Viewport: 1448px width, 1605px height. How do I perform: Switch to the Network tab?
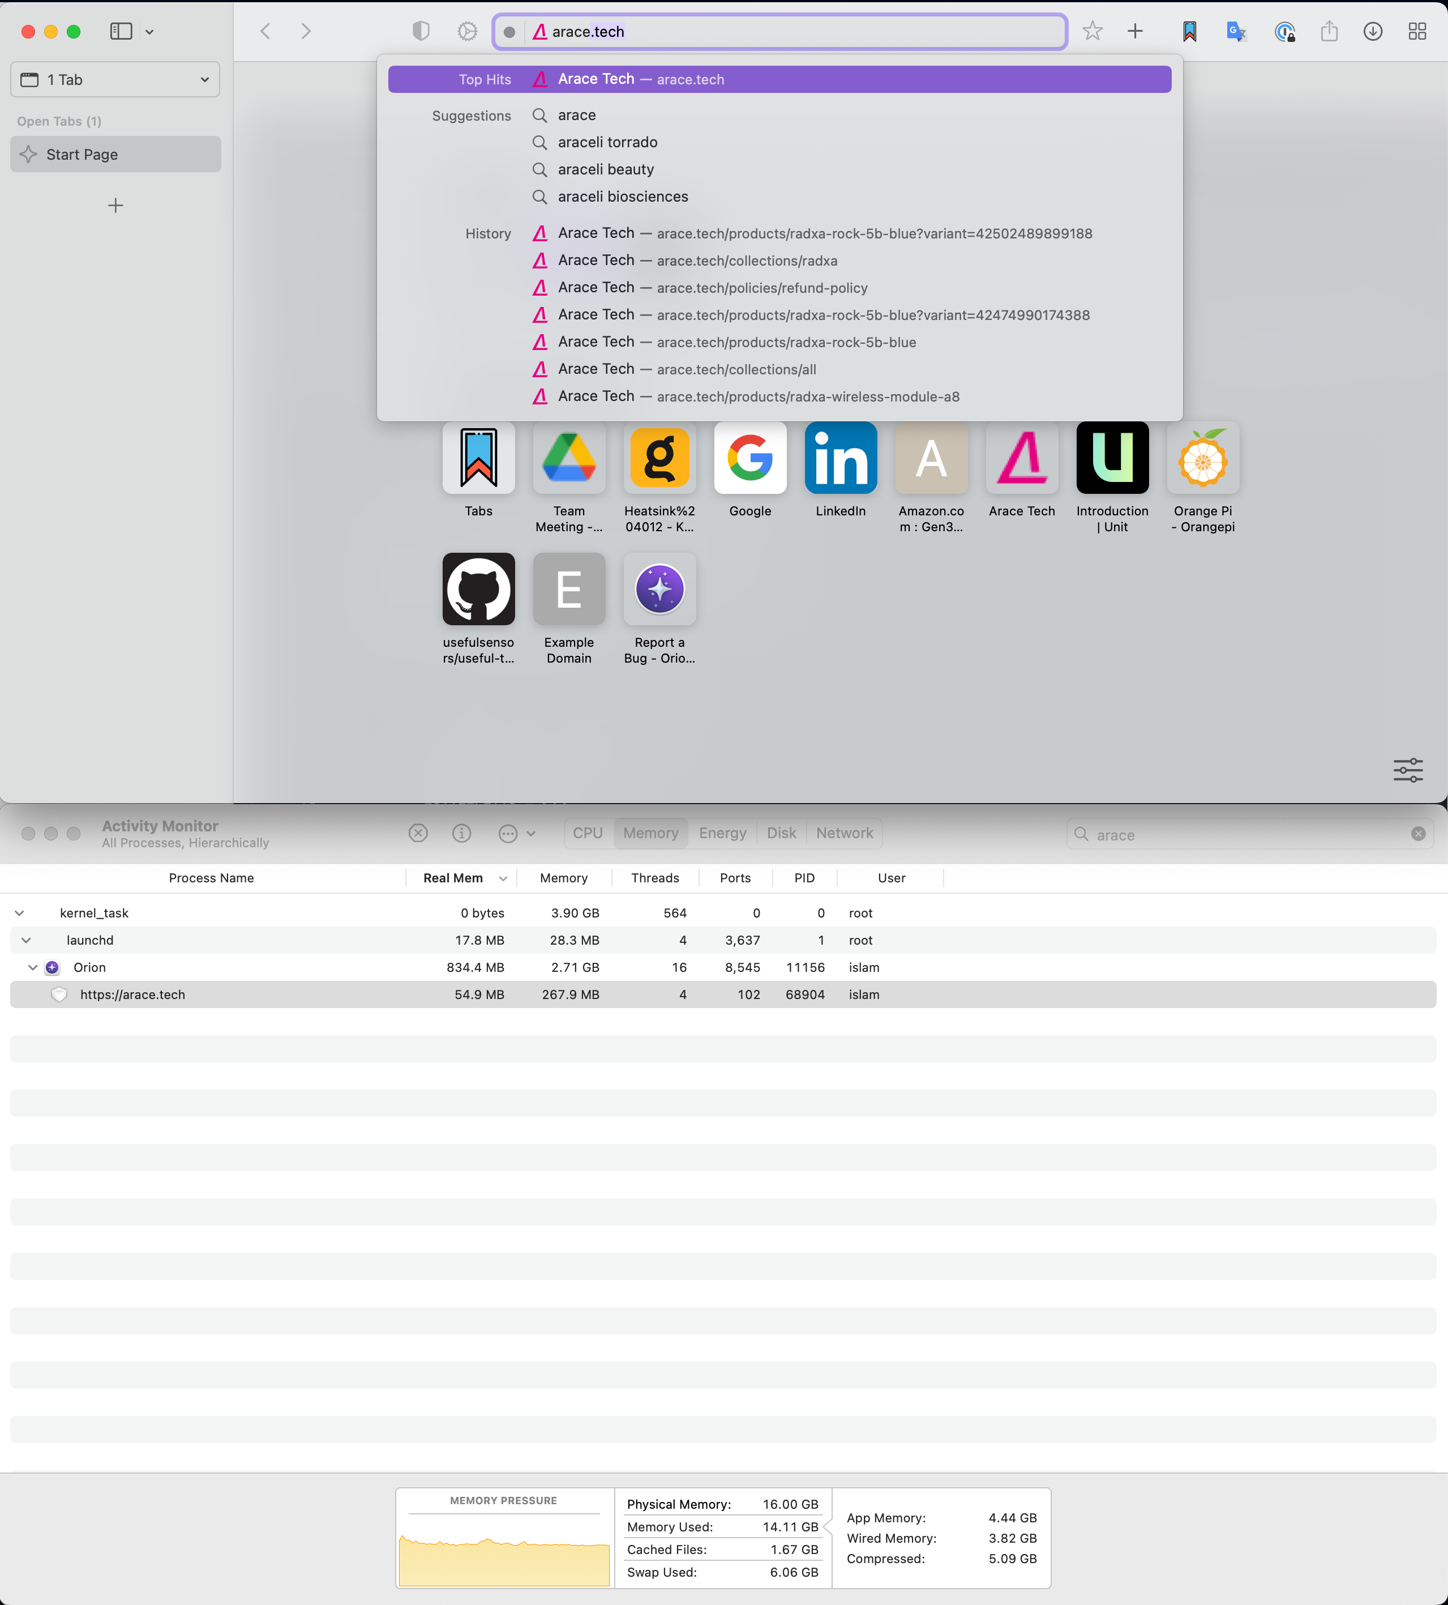point(844,833)
